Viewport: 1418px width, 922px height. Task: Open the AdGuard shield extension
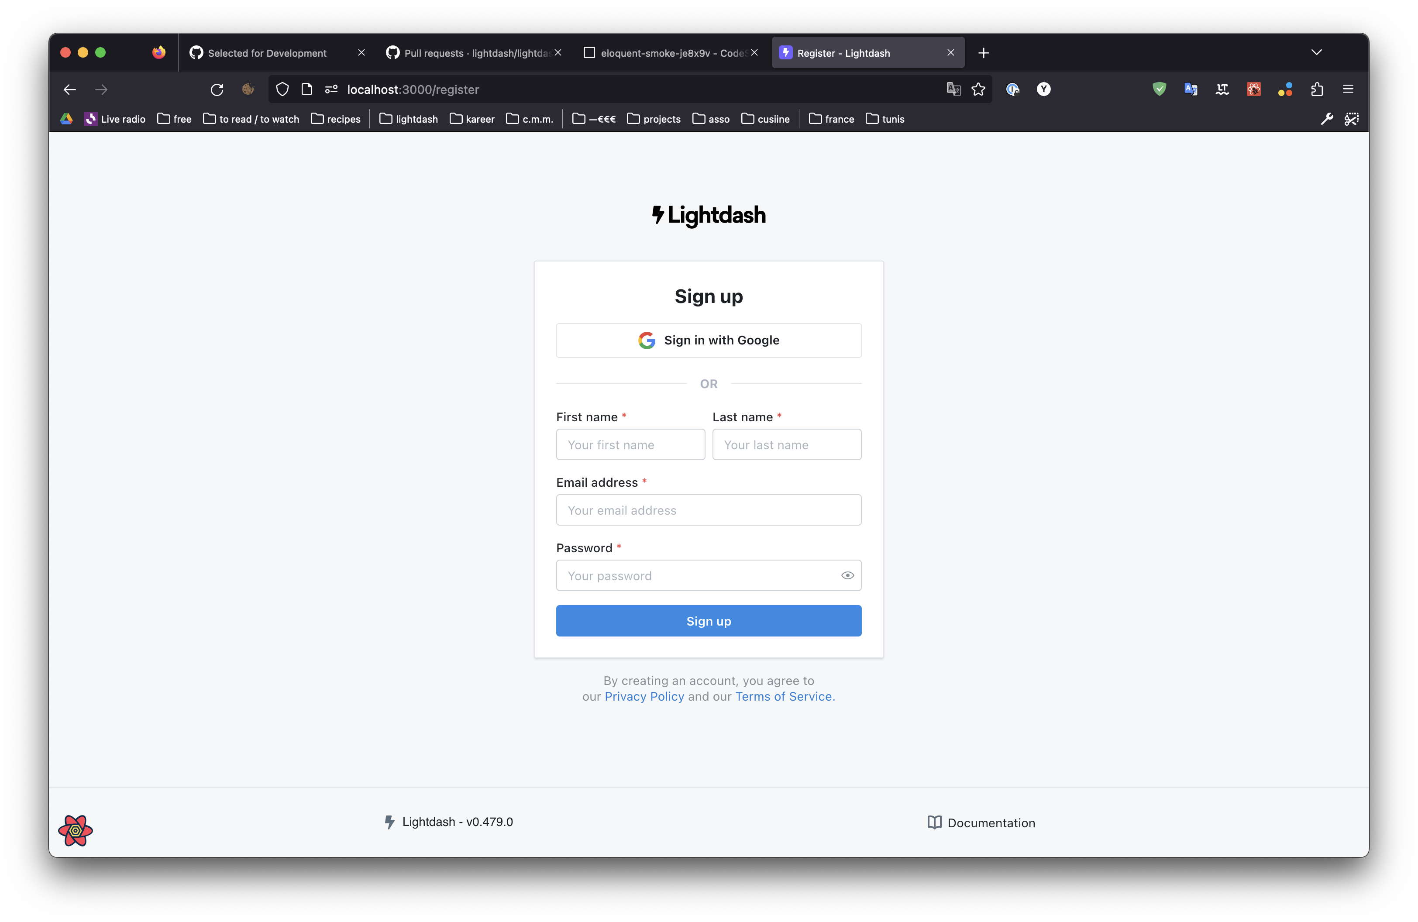click(1160, 89)
